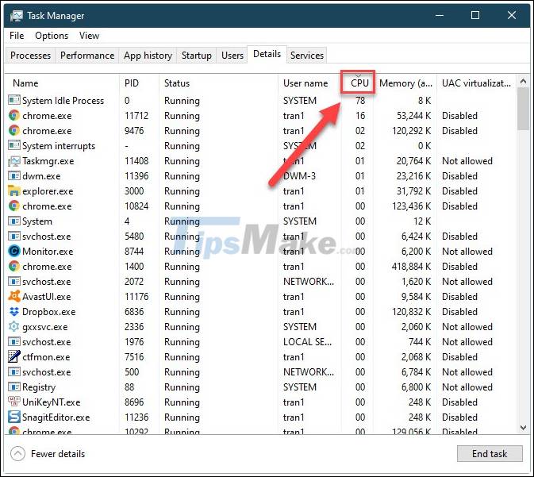Click the dwm.exe icon
Viewport: 534px width, 477px height.
(14, 176)
